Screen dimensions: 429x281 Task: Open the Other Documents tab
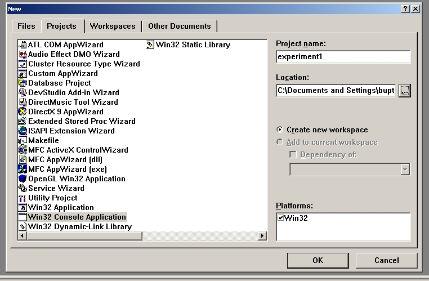tap(179, 26)
